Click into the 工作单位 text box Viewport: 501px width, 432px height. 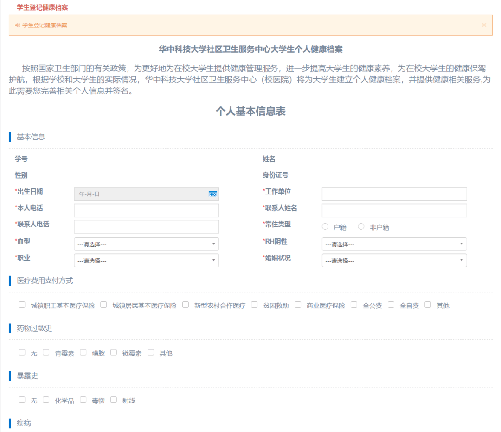click(x=394, y=194)
